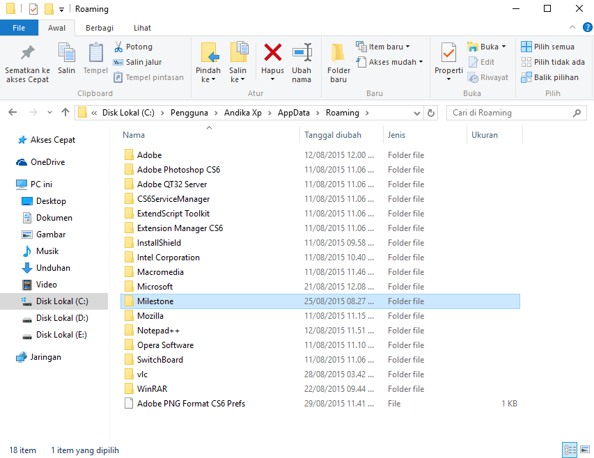Sort by the Nama column header
The width and height of the screenshot is (594, 458).
(134, 135)
